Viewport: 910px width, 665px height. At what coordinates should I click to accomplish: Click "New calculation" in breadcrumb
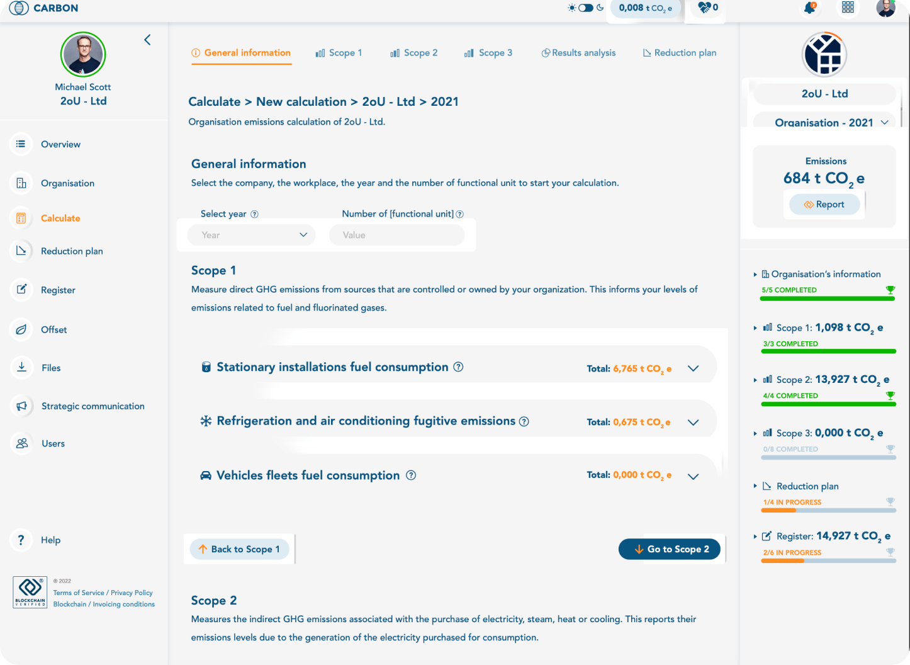(301, 101)
